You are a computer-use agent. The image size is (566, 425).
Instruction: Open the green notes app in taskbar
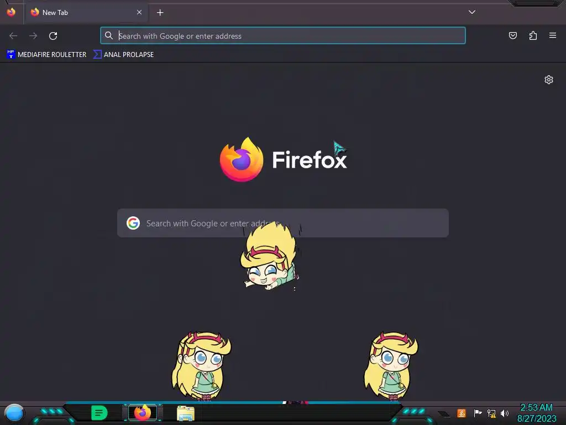(99, 413)
